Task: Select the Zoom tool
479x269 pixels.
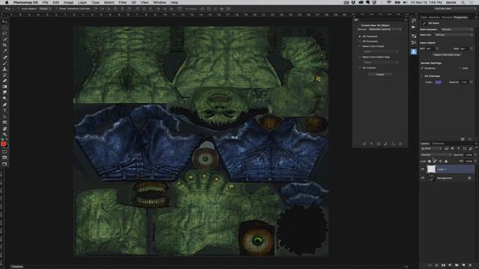Action: click(4, 134)
